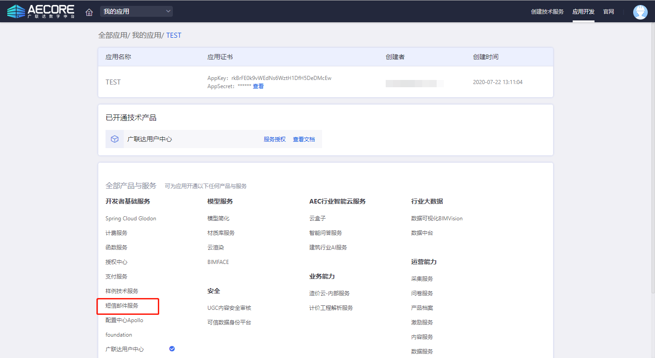Reveal AppSecret with 查看 link

[258, 86]
